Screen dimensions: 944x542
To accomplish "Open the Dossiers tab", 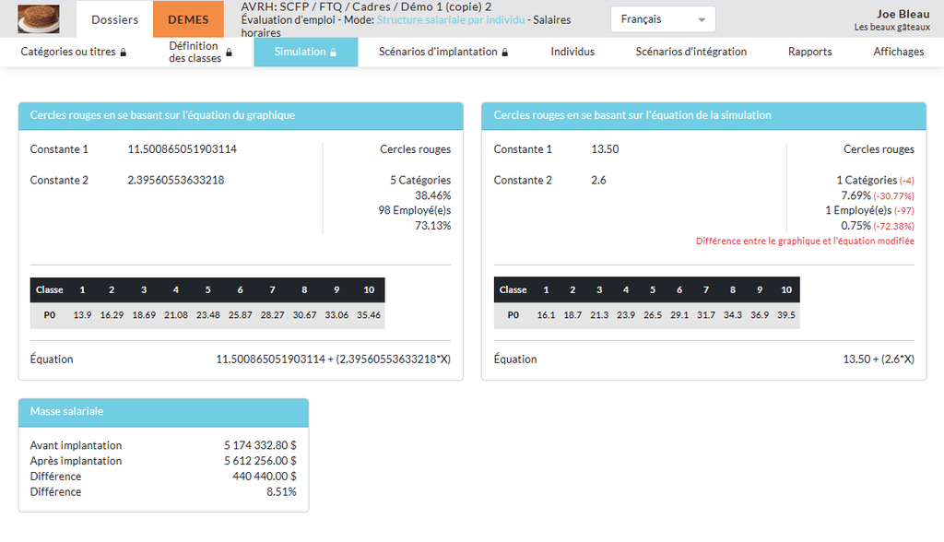I will click(114, 19).
